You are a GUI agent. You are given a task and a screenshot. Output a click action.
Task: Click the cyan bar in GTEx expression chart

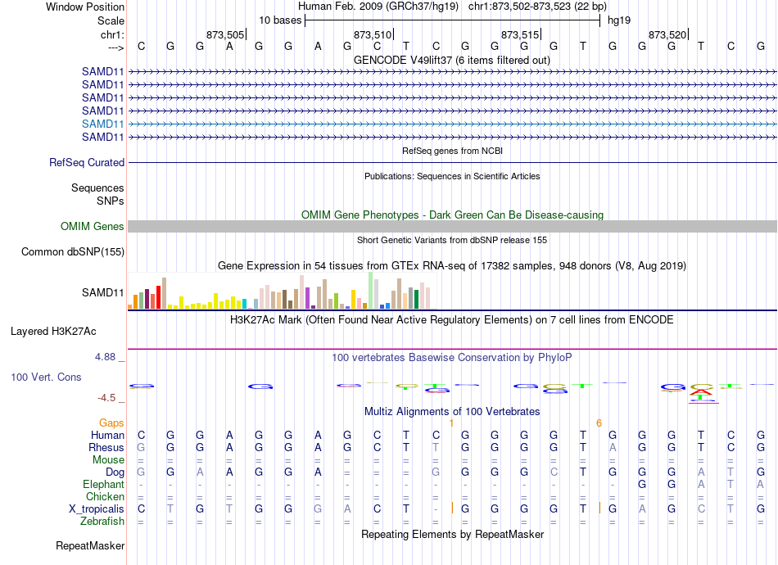[x=244, y=304]
